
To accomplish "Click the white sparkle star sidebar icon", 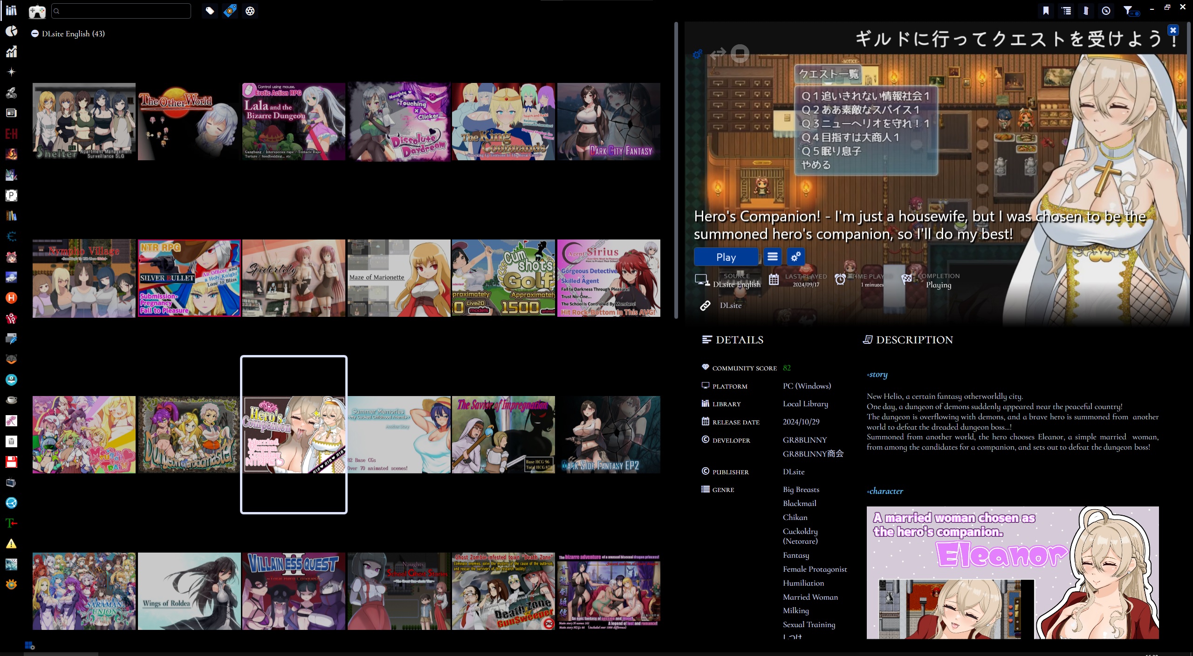I will 11,72.
